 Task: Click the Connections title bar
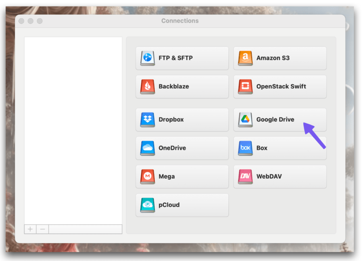pyautogui.click(x=180, y=21)
